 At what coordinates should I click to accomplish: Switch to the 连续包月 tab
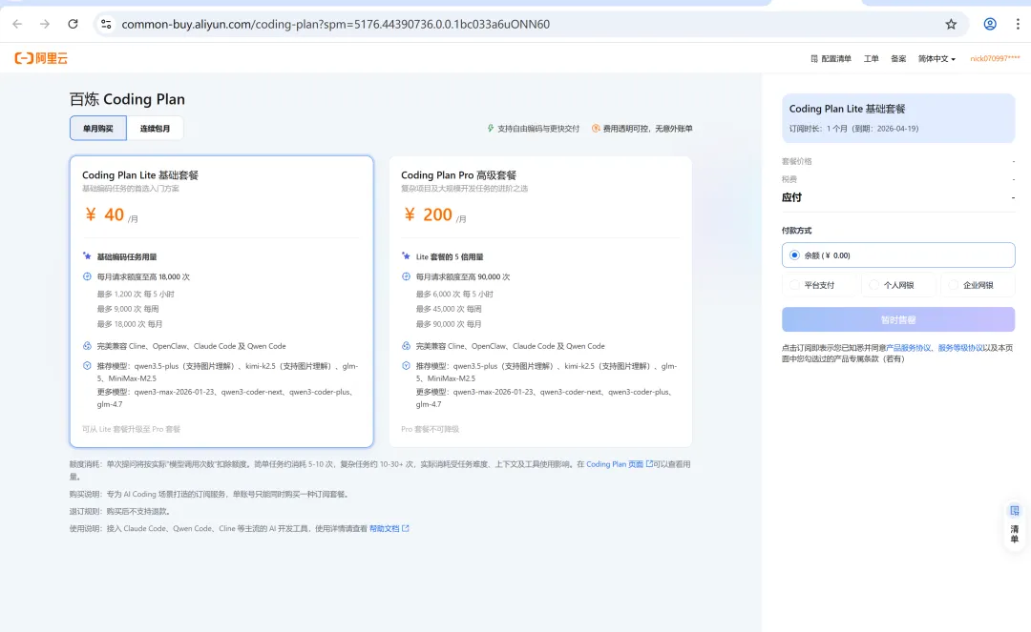coord(156,128)
